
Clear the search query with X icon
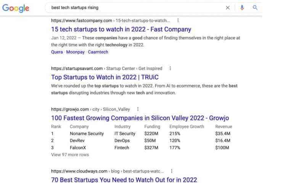228,8
